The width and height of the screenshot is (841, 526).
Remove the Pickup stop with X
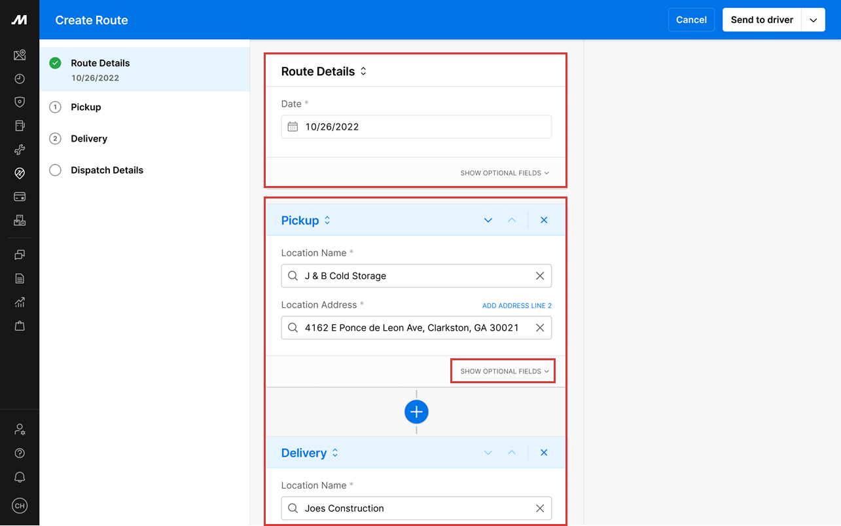pyautogui.click(x=544, y=220)
